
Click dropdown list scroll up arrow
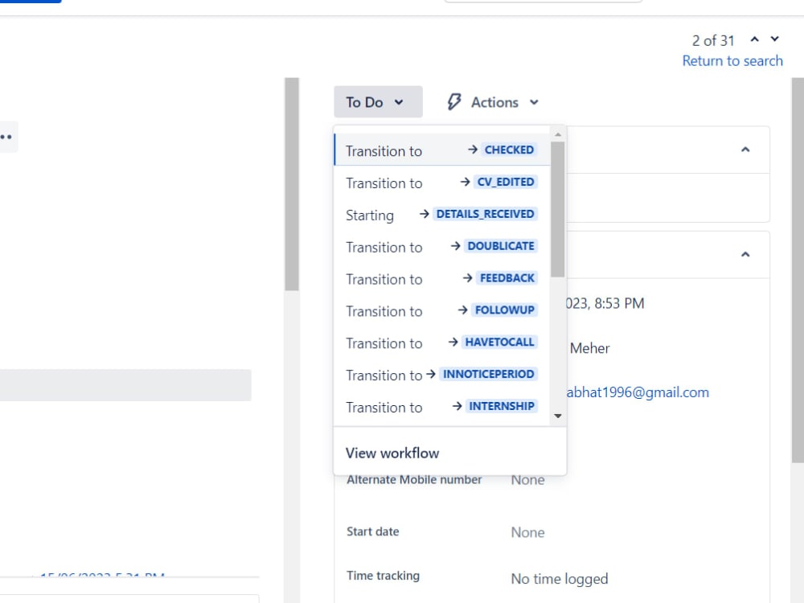click(x=558, y=134)
